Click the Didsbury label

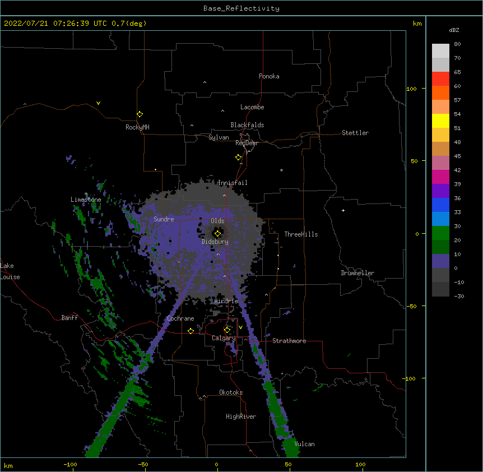(x=215, y=242)
